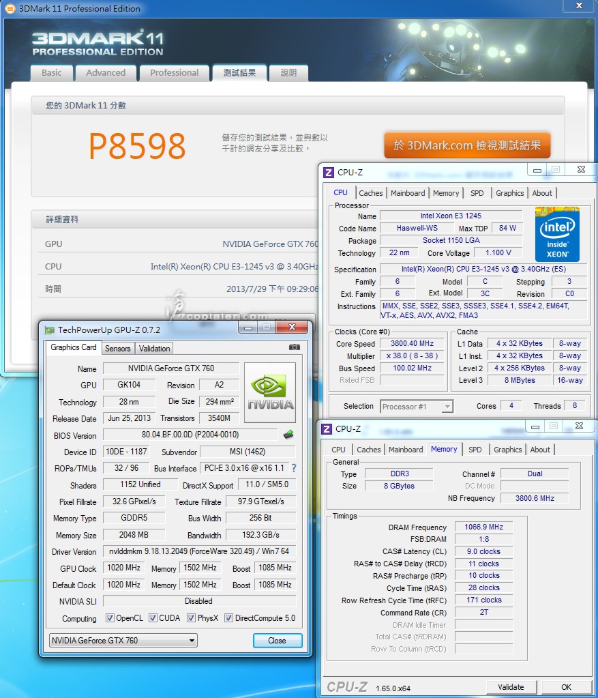
Task: Select the 測試結果 tab in 3DMark
Action: [240, 73]
